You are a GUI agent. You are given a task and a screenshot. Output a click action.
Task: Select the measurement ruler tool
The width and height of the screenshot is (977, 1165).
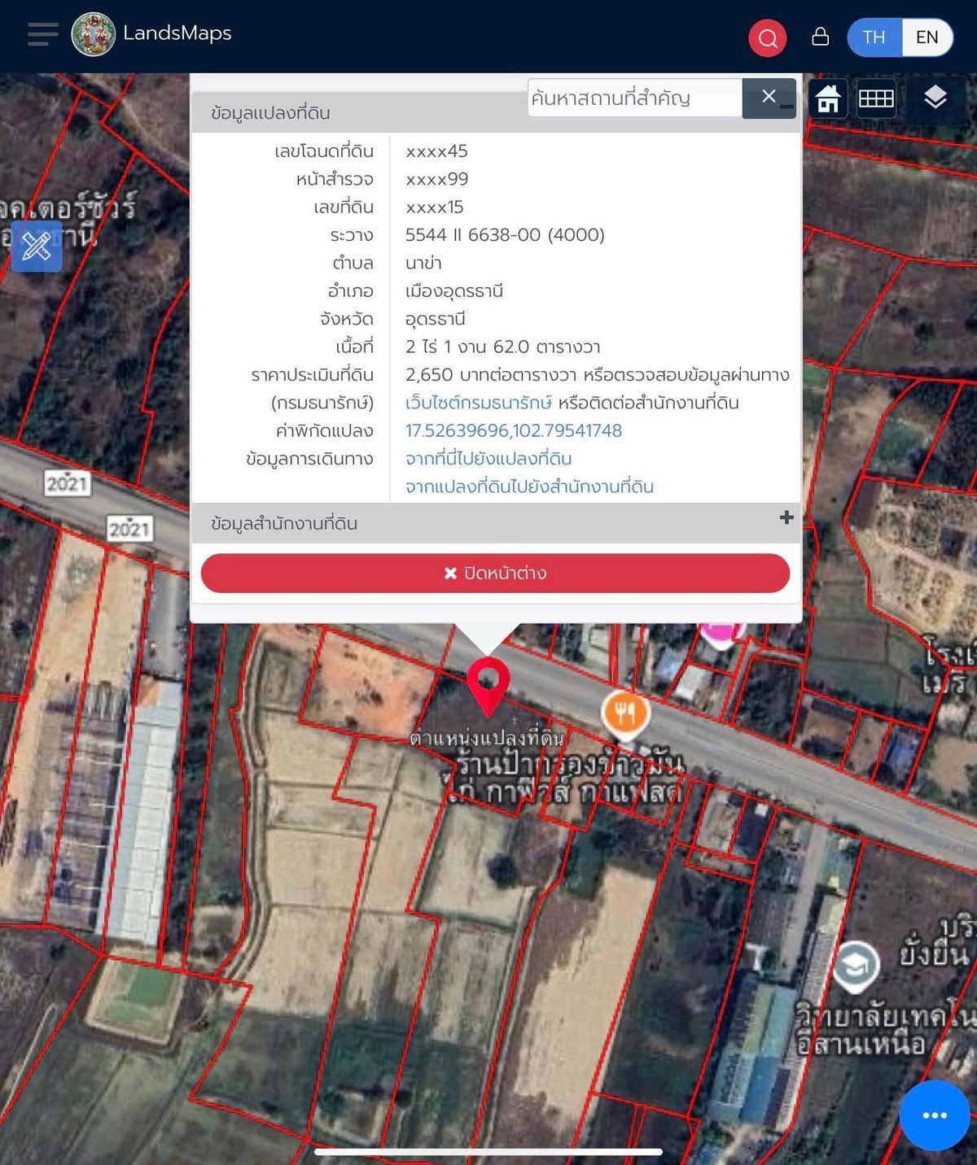click(37, 246)
